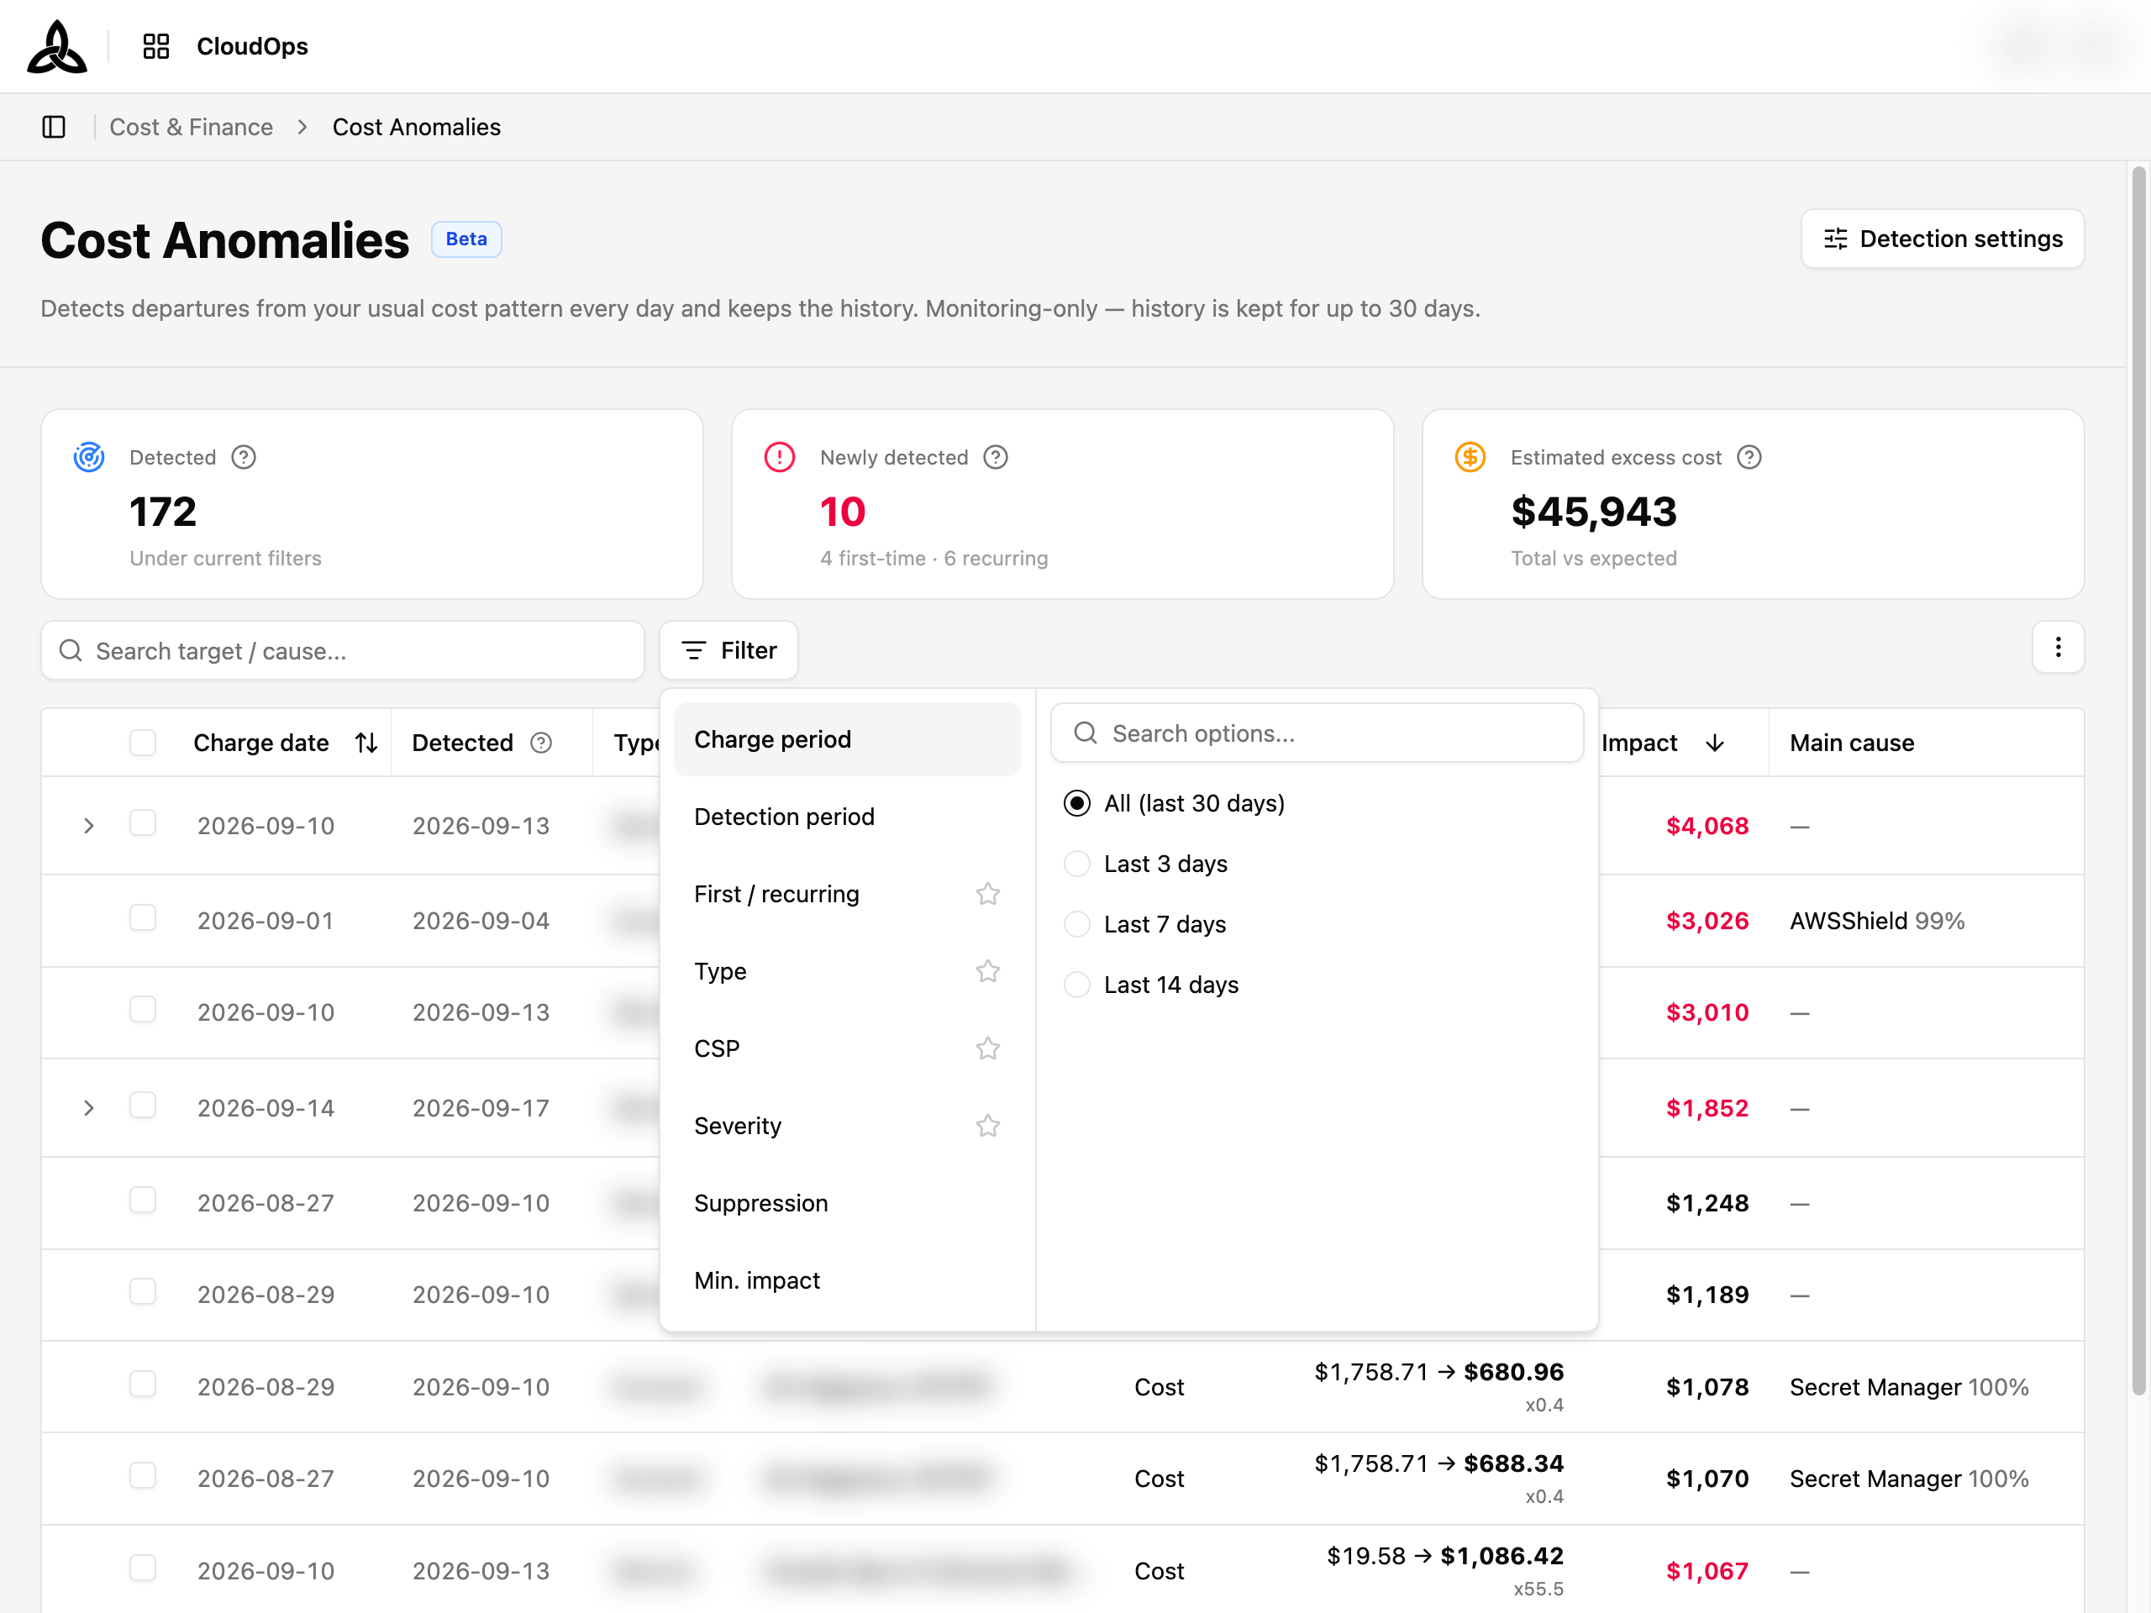2151x1613 pixels.
Task: Click the help icon beside Newly detected
Action: (x=995, y=457)
